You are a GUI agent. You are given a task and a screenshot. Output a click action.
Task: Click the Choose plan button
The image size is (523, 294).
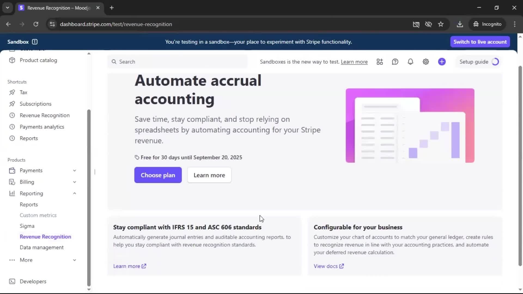pyautogui.click(x=158, y=175)
